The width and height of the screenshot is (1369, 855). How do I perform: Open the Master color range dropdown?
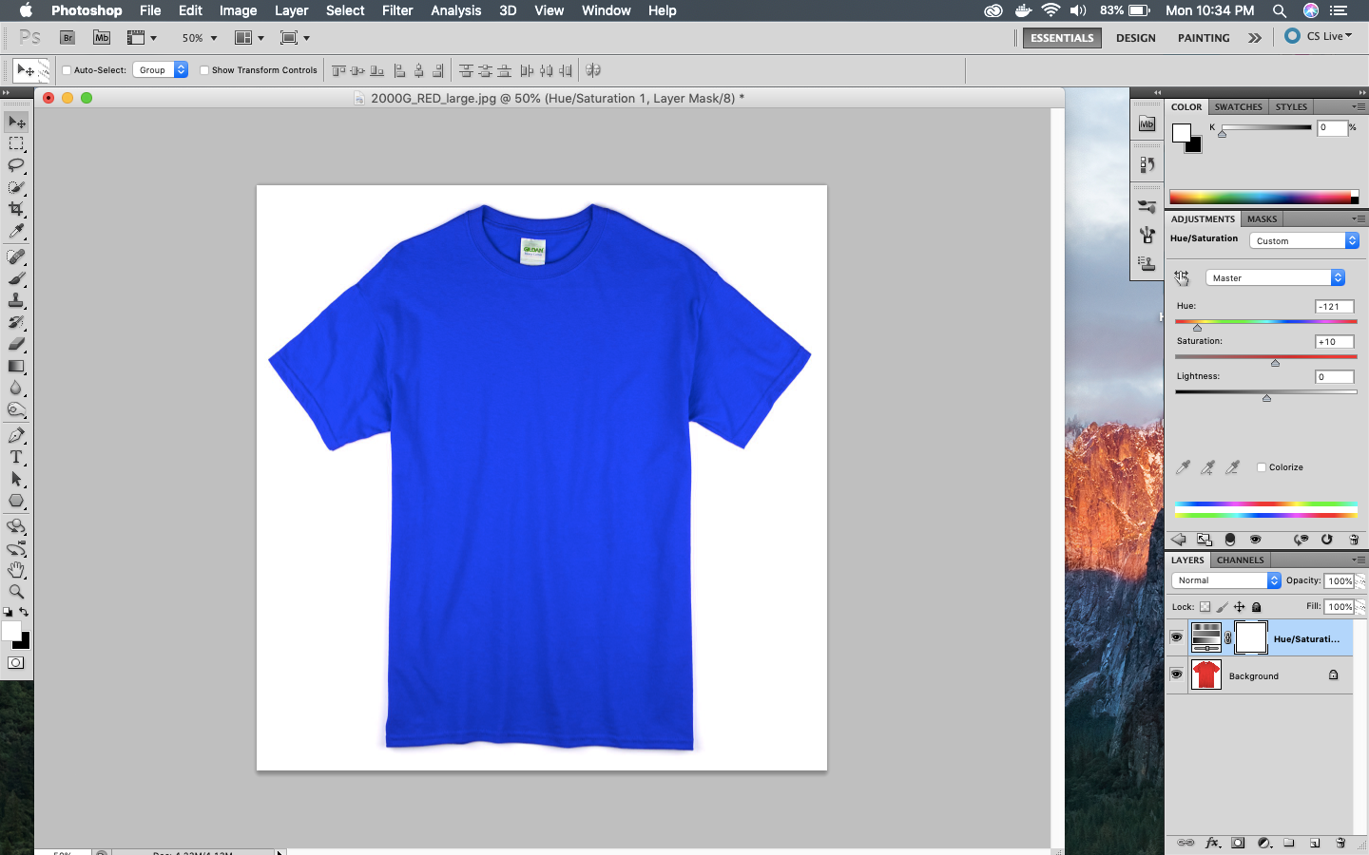[1276, 277]
